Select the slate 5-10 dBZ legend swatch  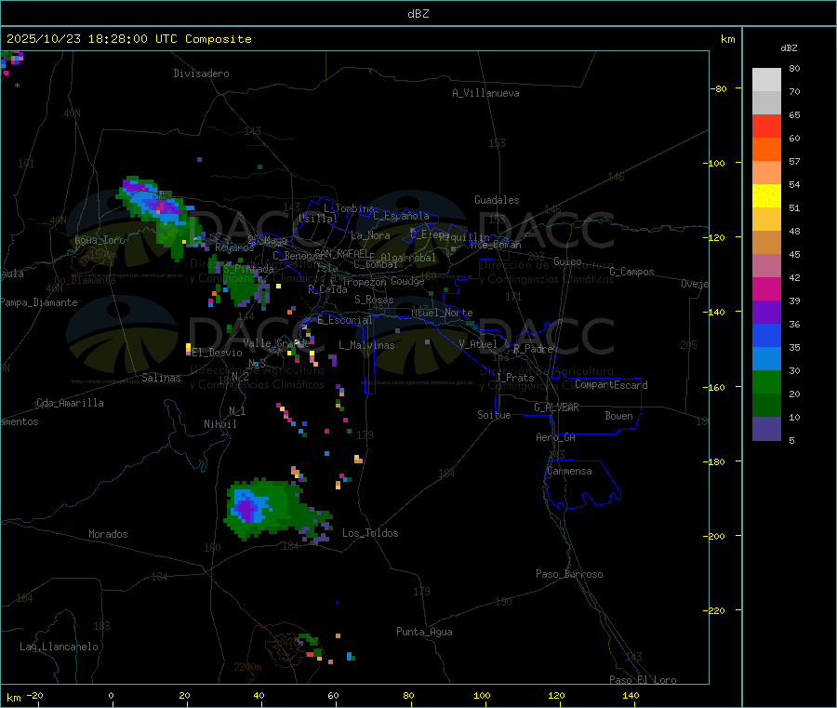point(766,429)
